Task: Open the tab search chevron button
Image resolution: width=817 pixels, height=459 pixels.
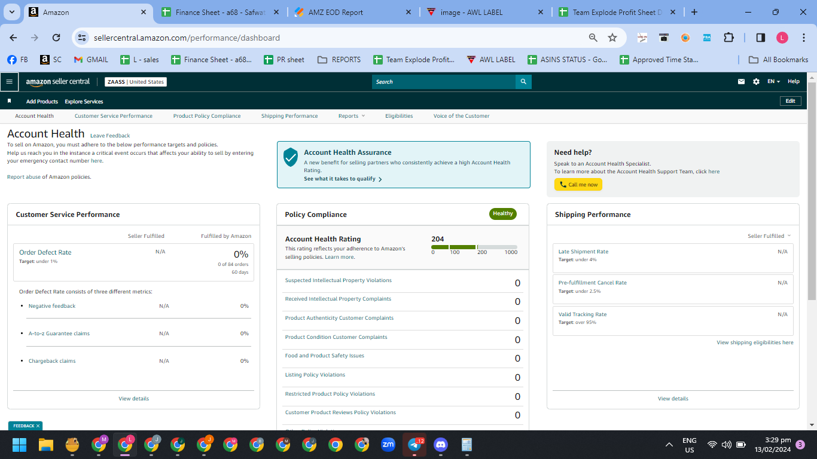Action: tap(12, 12)
